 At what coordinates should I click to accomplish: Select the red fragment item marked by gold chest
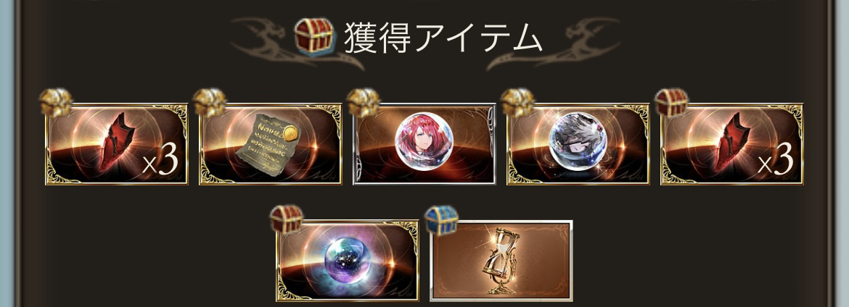(116, 144)
